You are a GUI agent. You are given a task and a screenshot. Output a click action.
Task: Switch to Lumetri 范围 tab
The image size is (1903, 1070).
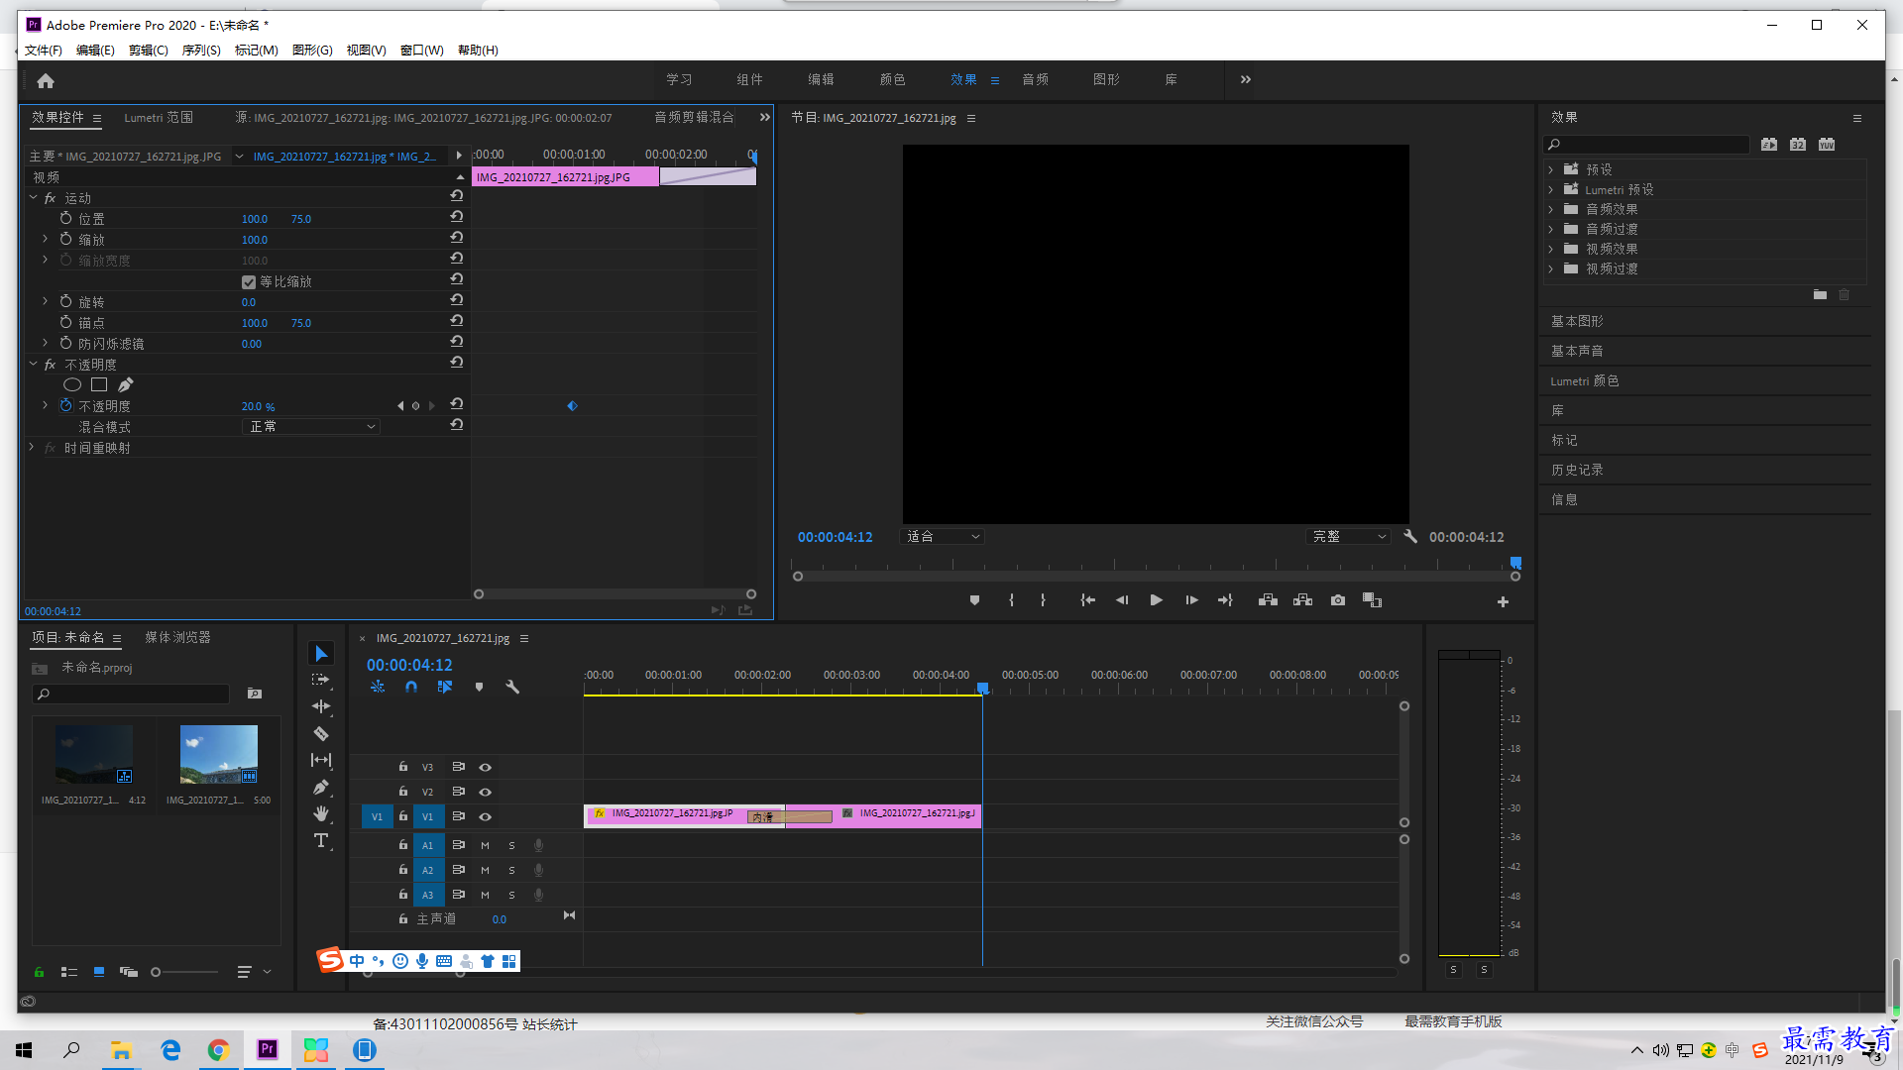point(159,117)
